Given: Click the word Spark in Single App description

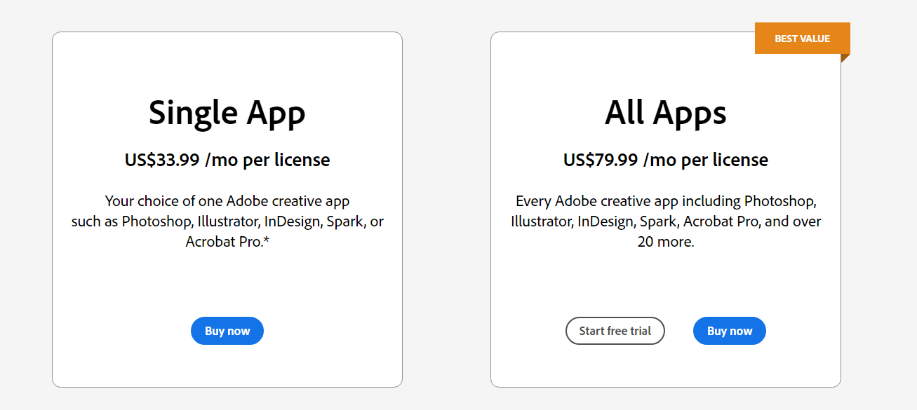Looking at the screenshot, I should (x=347, y=221).
